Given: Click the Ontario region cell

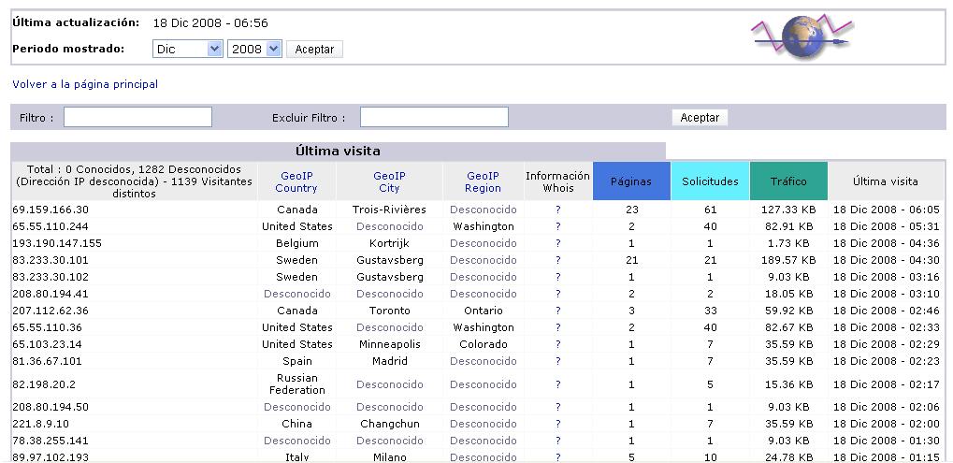Looking at the screenshot, I should (484, 311).
